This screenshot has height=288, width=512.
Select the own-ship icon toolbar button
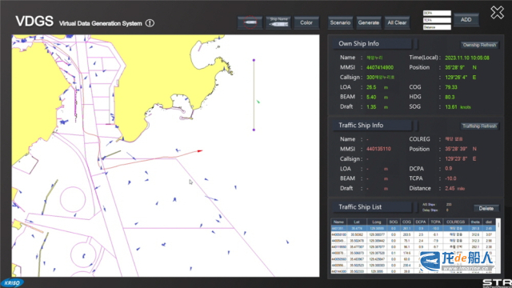[250, 22]
